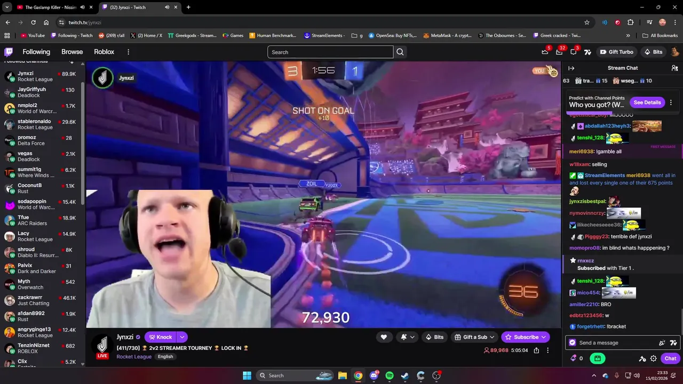The image size is (683, 384).
Task: Open the chat community users list
Action: coord(674,68)
